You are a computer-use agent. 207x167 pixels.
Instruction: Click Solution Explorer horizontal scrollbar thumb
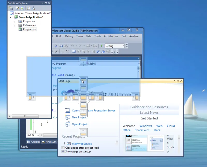25,116
